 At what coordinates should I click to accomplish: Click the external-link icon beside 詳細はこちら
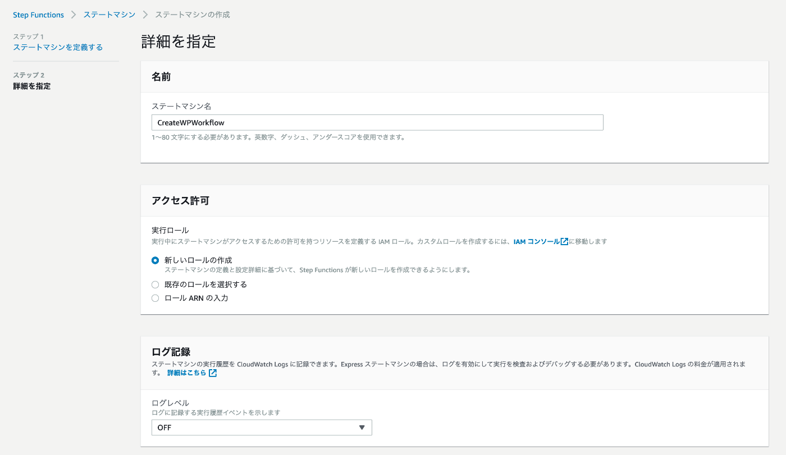click(x=212, y=372)
